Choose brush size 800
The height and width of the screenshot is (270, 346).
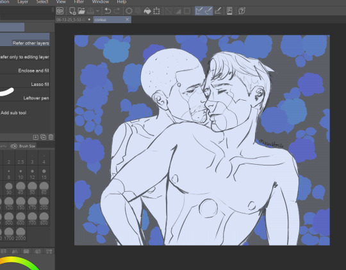44,219
